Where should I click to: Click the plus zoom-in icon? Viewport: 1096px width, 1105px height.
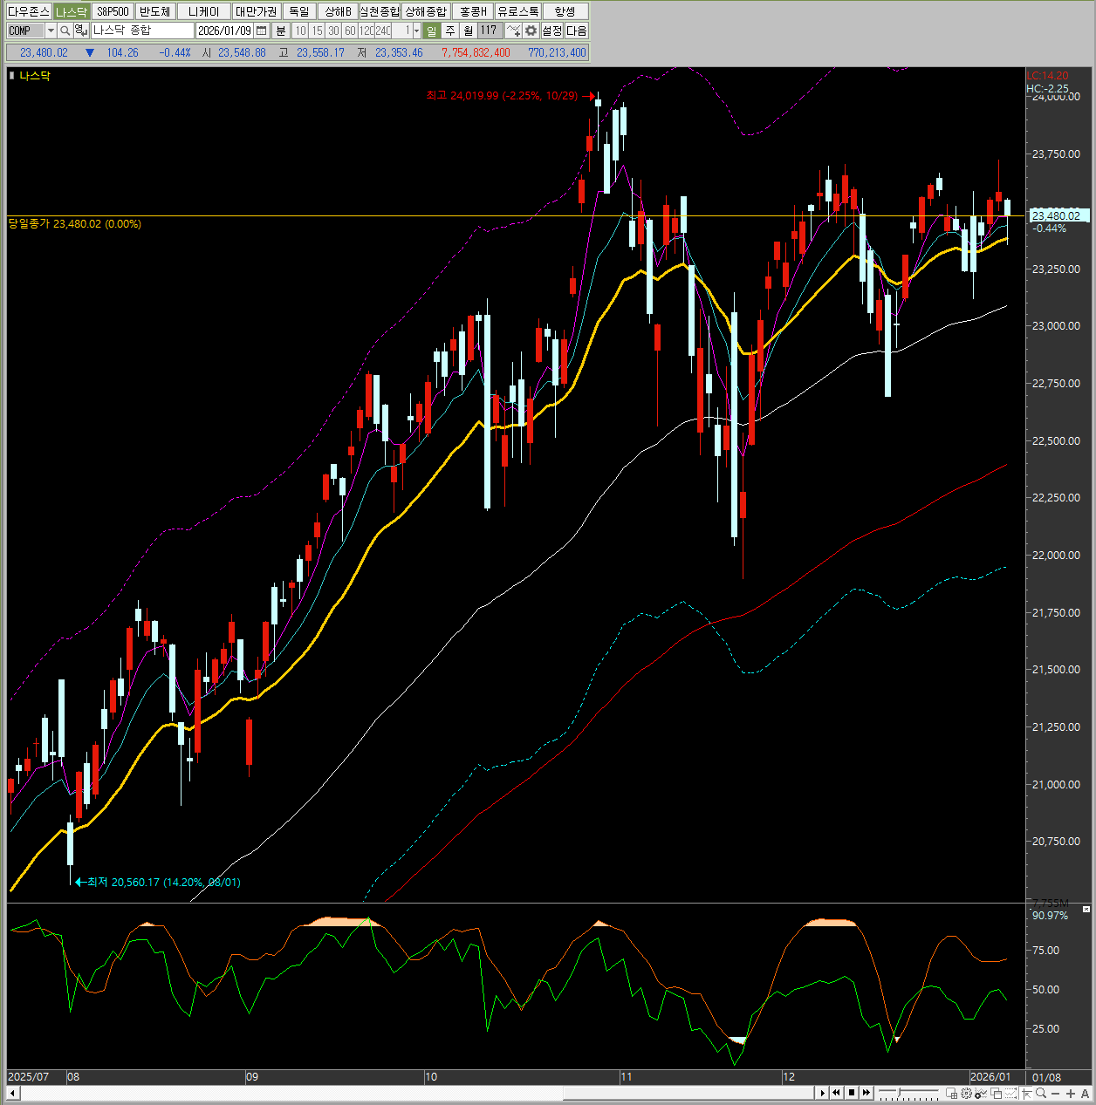coord(1071,1093)
